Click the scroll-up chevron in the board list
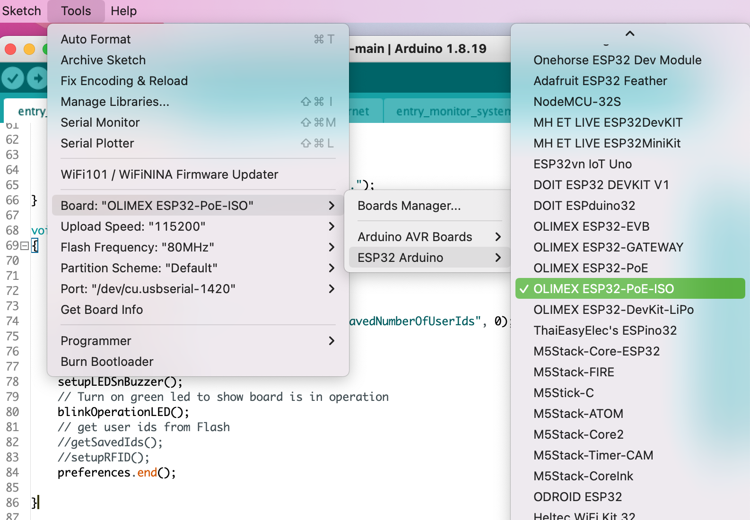Image resolution: width=750 pixels, height=520 pixels. [x=630, y=34]
